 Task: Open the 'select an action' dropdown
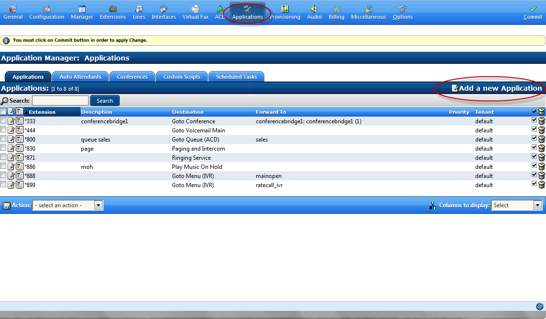click(x=68, y=205)
